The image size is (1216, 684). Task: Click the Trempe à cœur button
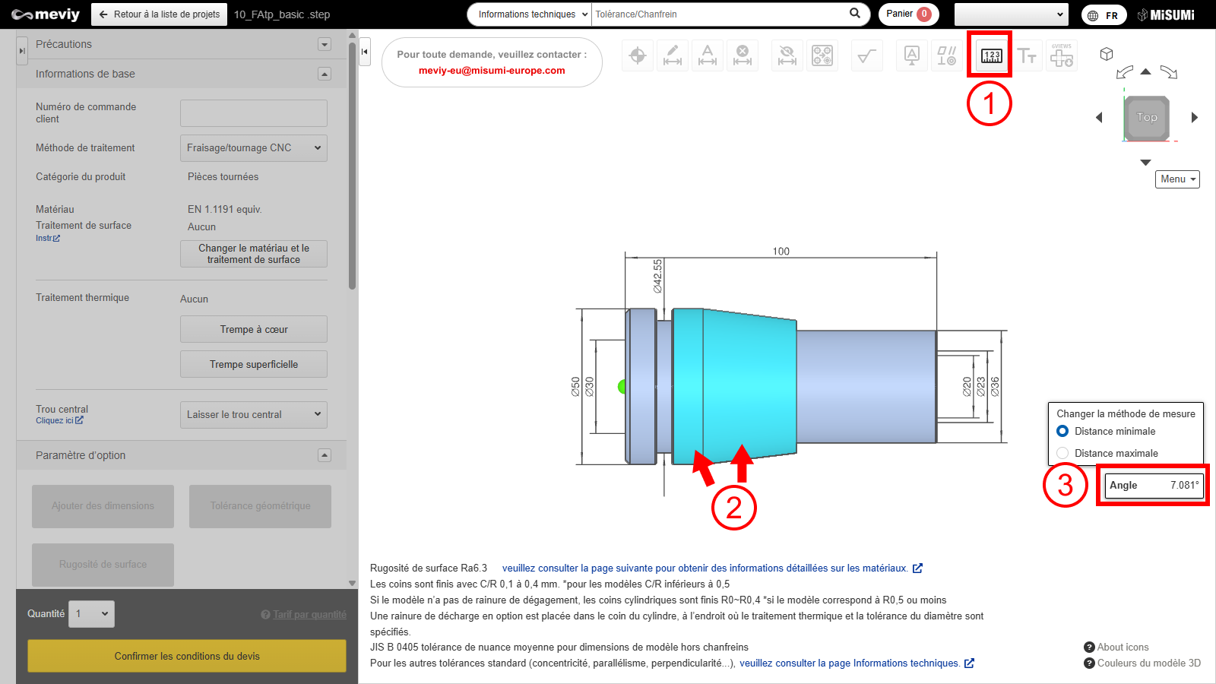pos(253,330)
